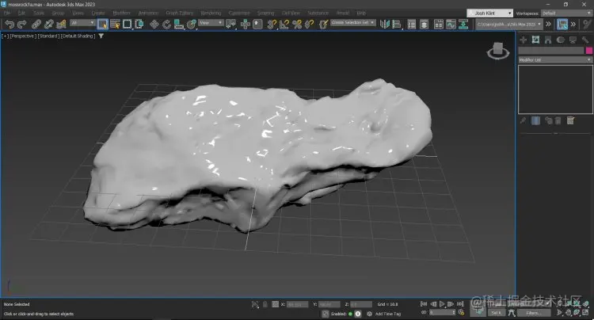Screen dimensions: 594x320
Task: Open the Create Selection Set dropdown
Action: pos(353,22)
